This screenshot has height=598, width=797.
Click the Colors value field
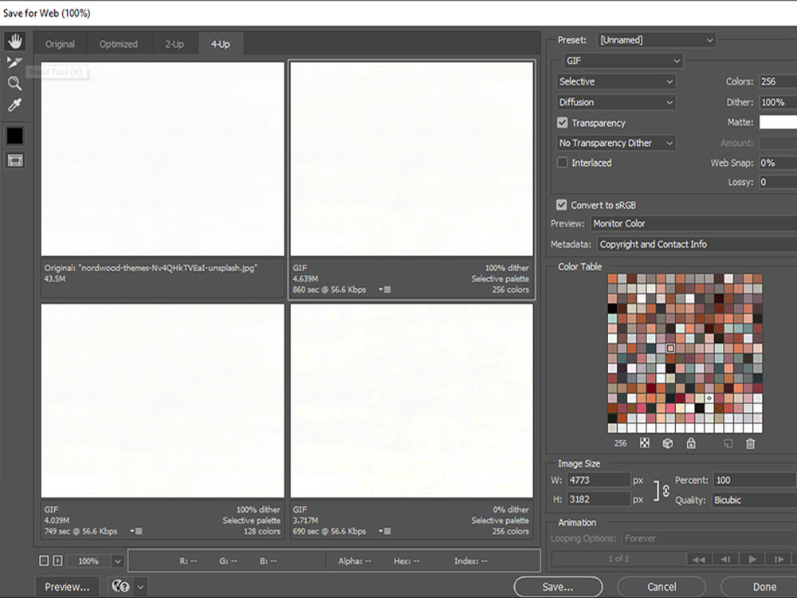(x=778, y=81)
